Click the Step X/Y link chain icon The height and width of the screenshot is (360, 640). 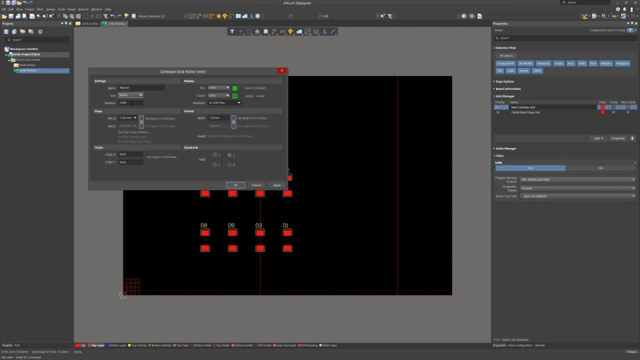point(141,121)
